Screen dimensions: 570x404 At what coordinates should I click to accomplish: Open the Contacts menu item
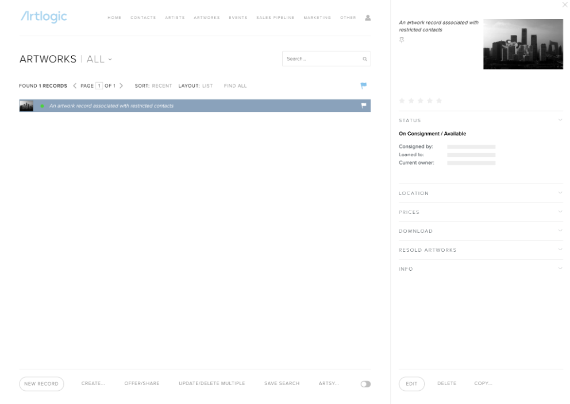[x=143, y=18]
